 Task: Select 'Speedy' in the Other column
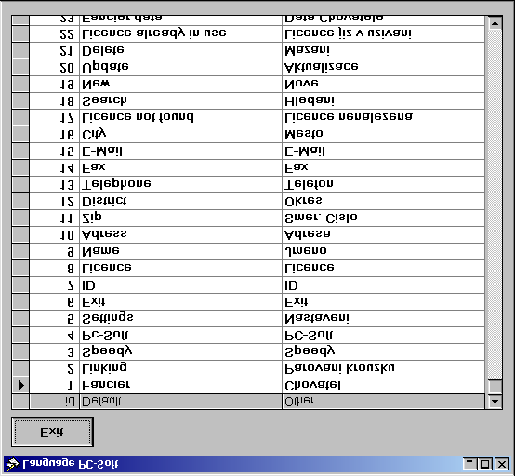[x=383, y=351]
